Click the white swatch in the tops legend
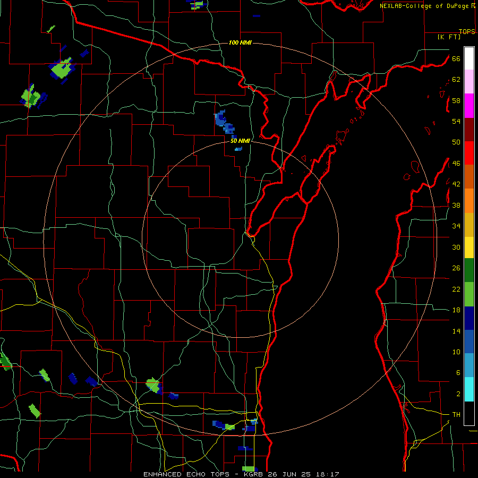Screen dimensions: 478x478 tap(469, 58)
